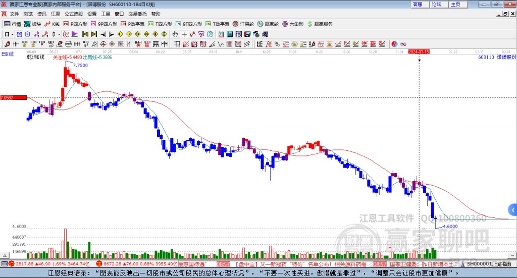Open the P数字表 tool
Viewport: 517px width, 278px height.
point(133,24)
